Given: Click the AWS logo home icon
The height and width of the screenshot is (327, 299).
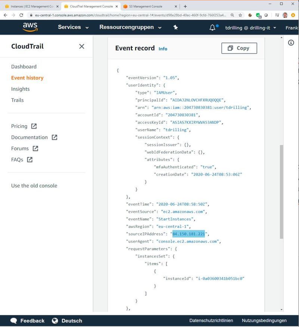Looking at the screenshot, I should [x=30, y=27].
